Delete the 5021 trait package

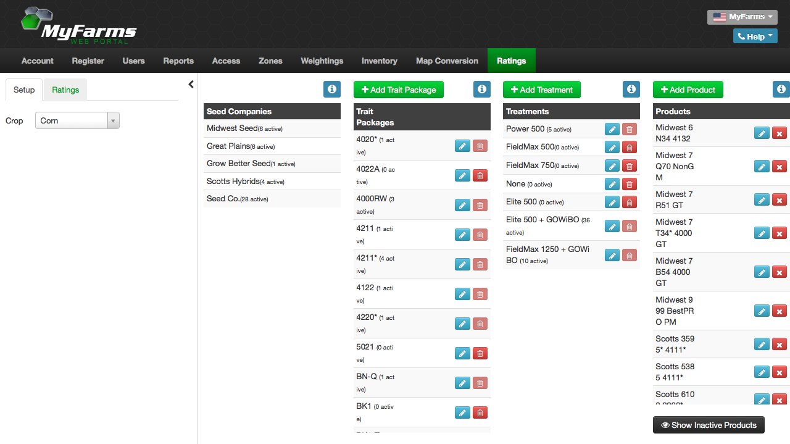[x=480, y=353]
